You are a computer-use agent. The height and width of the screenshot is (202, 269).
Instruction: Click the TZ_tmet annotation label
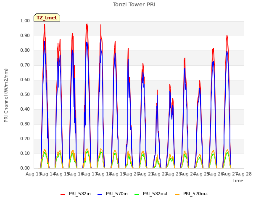(x=47, y=18)
